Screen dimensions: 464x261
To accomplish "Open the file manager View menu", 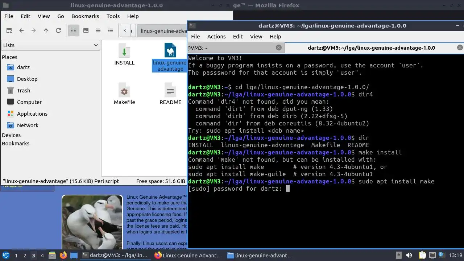I will tap(44, 16).
